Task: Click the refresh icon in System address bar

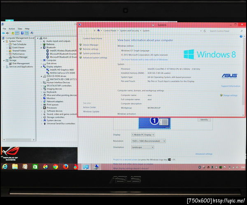Action: click(x=205, y=31)
